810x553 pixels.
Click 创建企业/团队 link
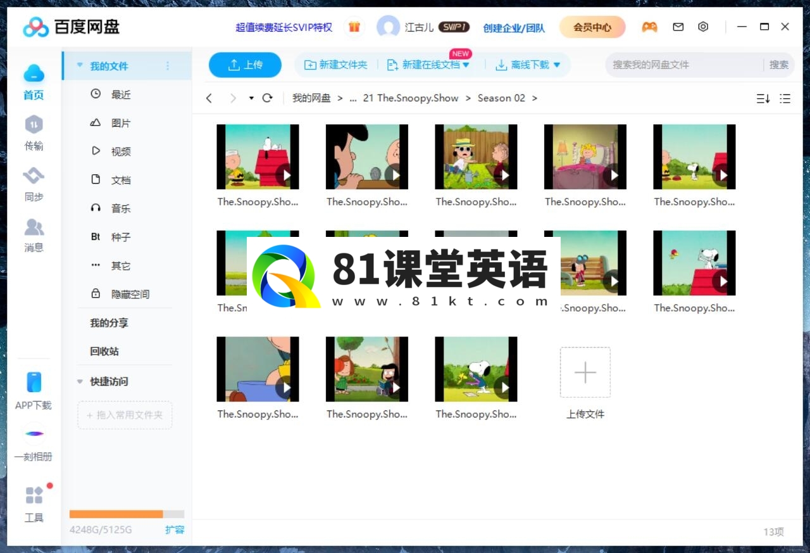(x=514, y=28)
